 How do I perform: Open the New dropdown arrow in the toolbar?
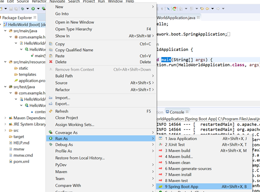(6, 9)
